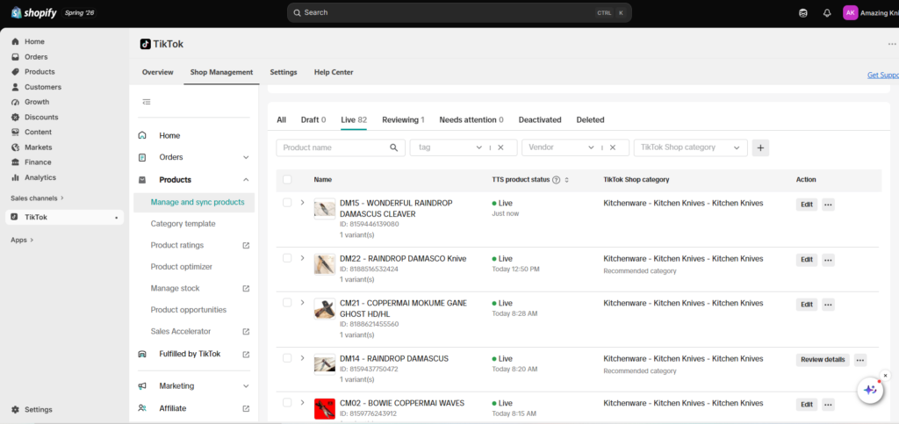899x424 pixels.
Task: Edit the DM22 Raindrop Damasco Knive
Action: pos(807,260)
